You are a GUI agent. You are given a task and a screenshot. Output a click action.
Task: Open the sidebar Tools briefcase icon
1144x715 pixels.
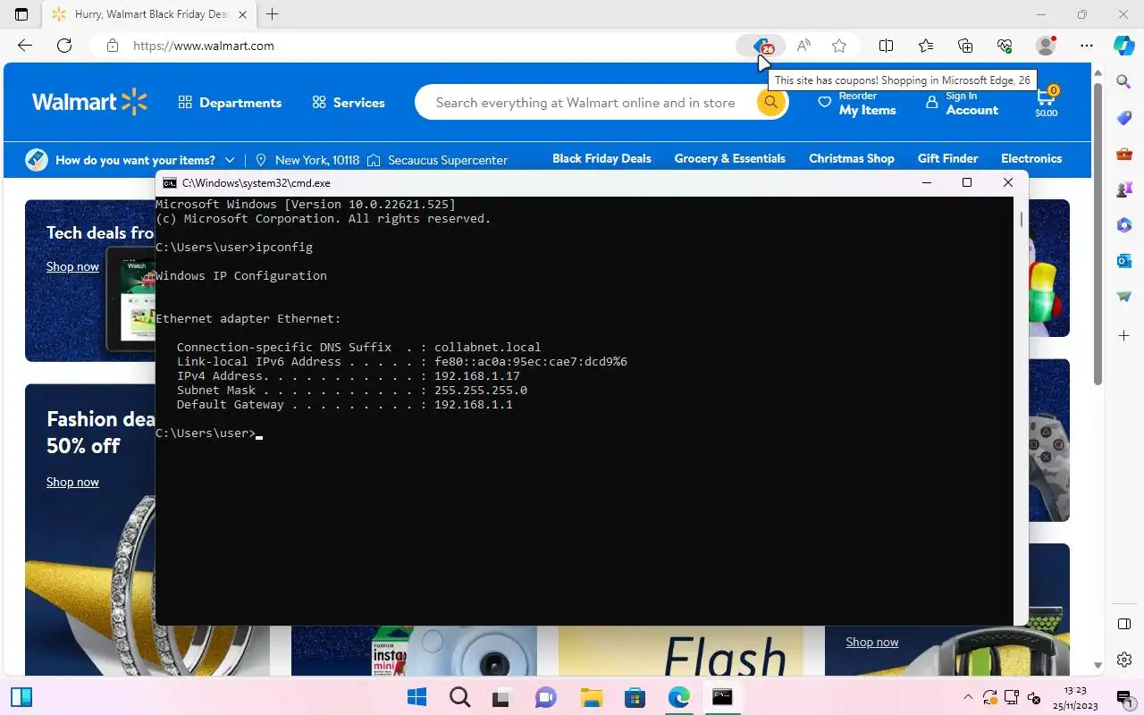tap(1124, 154)
